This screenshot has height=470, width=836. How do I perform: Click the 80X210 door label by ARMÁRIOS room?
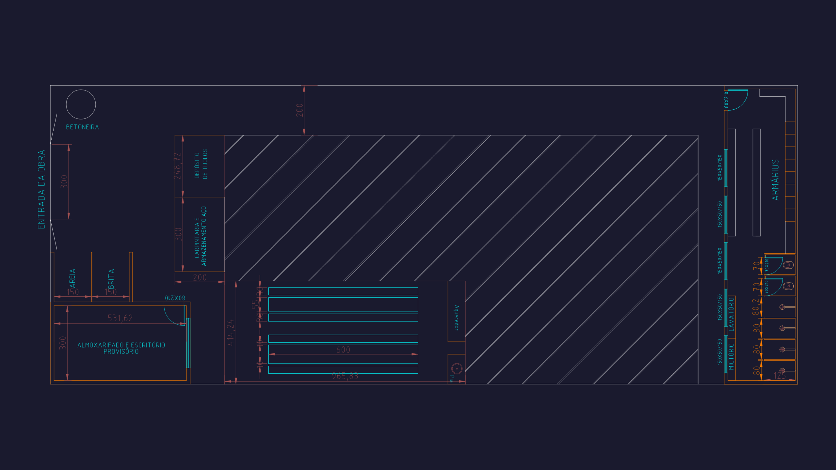click(x=726, y=100)
